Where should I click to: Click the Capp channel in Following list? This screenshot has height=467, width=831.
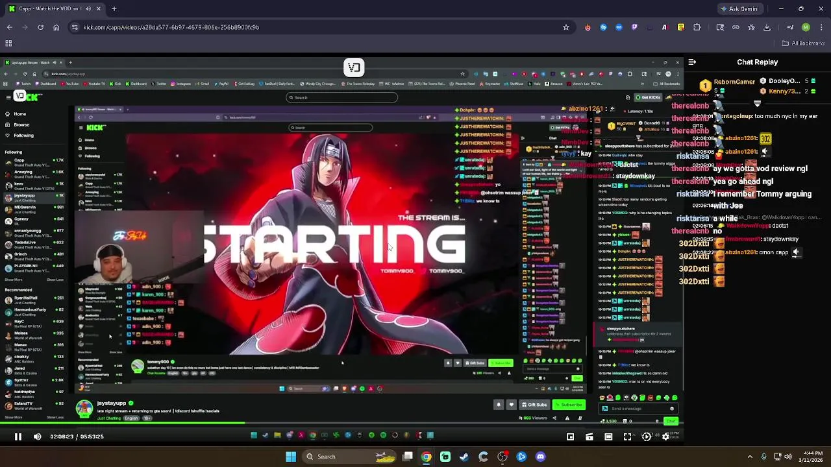34,162
